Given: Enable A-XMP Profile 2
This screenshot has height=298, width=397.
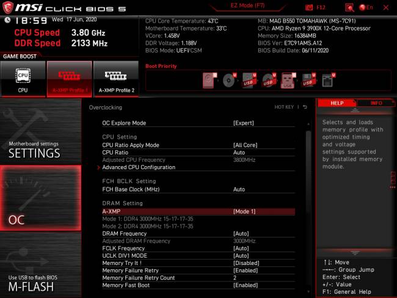Looking at the screenshot, I should tap(115, 79).
